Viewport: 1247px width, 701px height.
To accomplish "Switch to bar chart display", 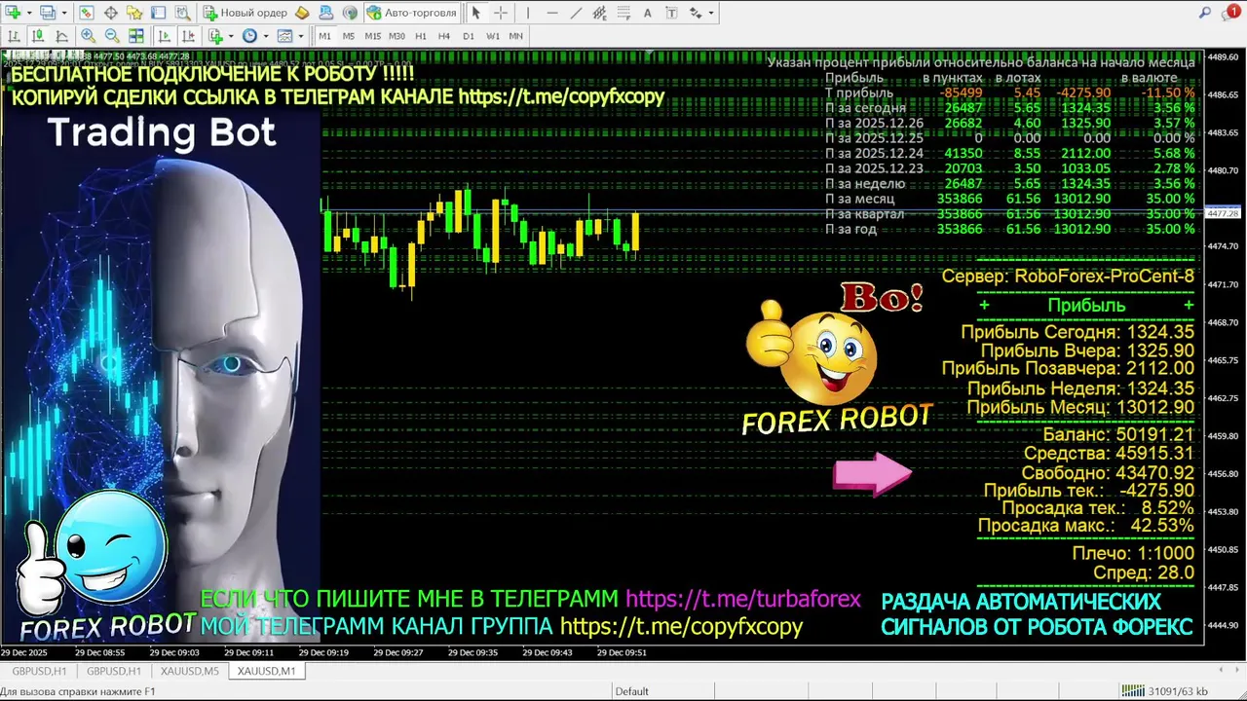I will 14,36.
